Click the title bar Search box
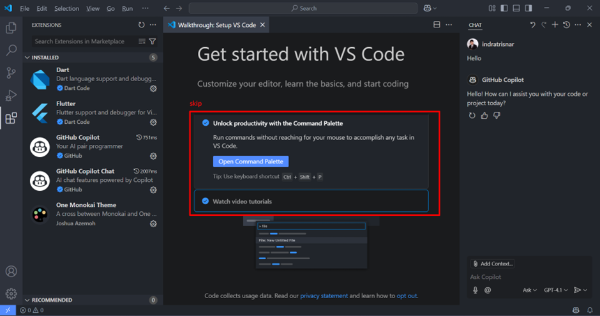600x316 pixels. tap(303, 8)
